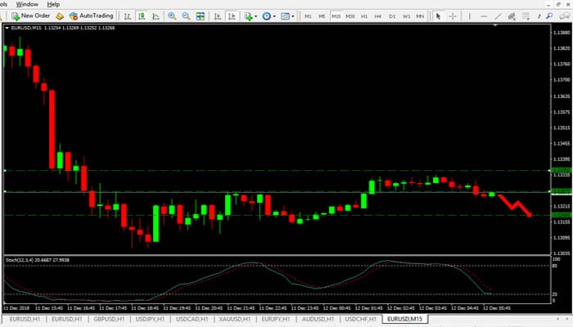Screen dimensions: 573x327
Task: Switch chart to bar chart display
Action: pyautogui.click(x=128, y=16)
